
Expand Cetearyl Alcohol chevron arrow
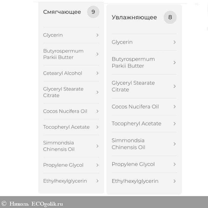[x=97, y=73]
